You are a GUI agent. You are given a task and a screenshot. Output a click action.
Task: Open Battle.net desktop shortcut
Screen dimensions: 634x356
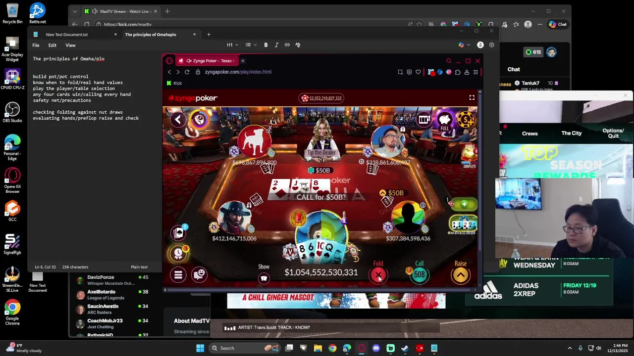point(38,13)
